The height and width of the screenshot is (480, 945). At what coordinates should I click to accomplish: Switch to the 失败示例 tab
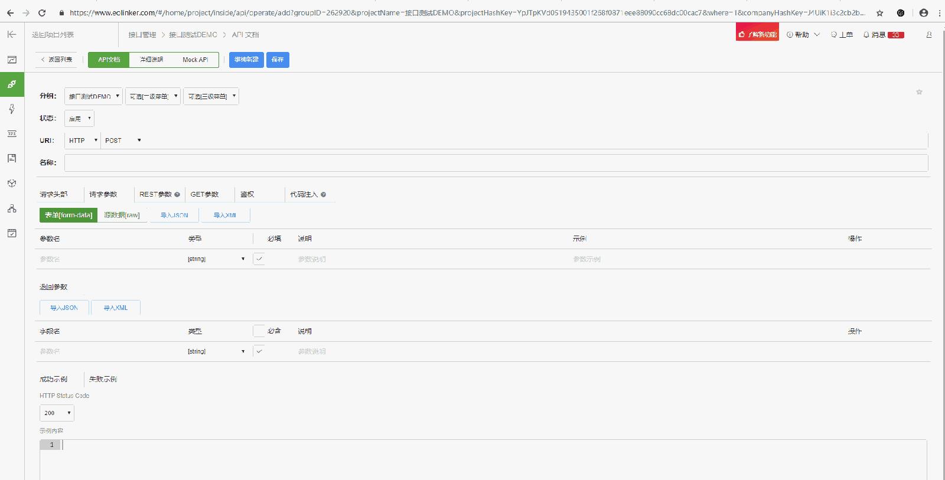click(x=103, y=379)
